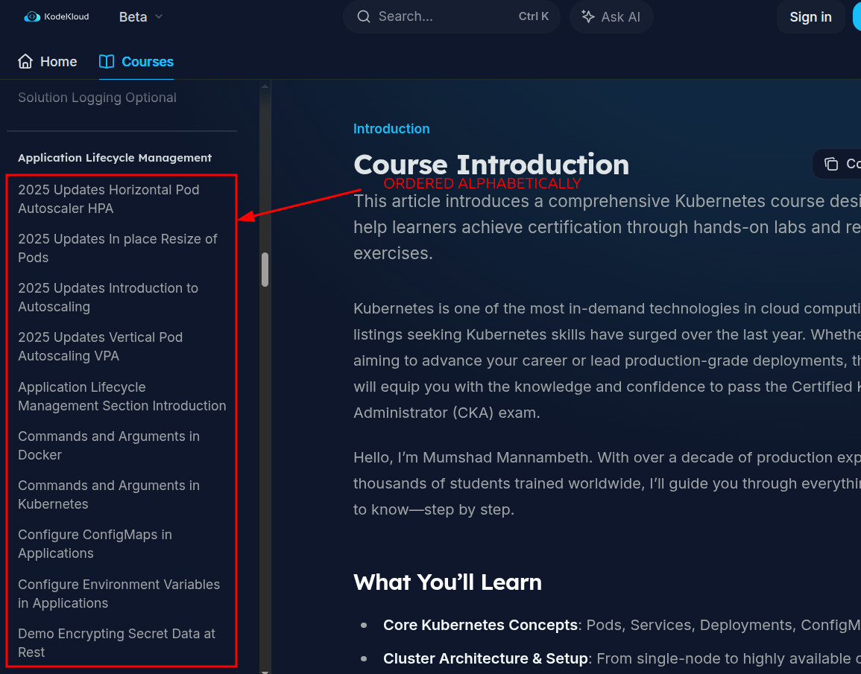Open Configure ConfigMaps in Applications

(95, 544)
